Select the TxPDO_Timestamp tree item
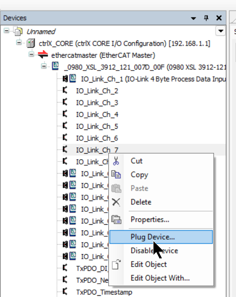The width and height of the screenshot is (236, 297). point(104,292)
